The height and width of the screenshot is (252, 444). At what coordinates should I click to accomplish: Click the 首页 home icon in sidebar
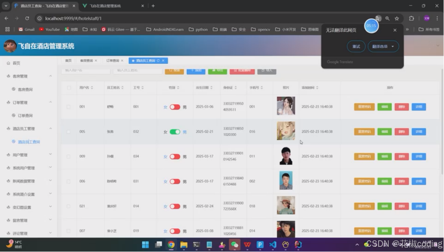pos(8,63)
